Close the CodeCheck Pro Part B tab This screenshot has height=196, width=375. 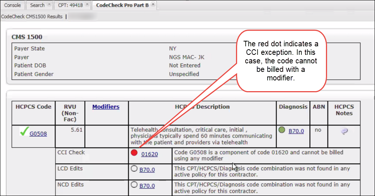153,5
